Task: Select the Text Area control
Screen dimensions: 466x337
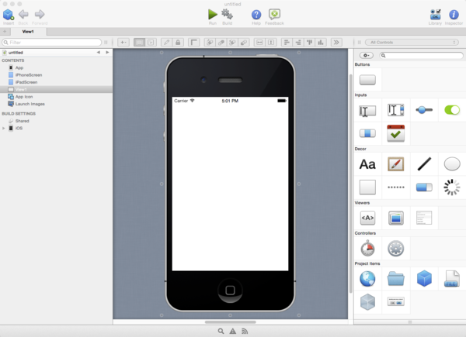Action: point(395,110)
